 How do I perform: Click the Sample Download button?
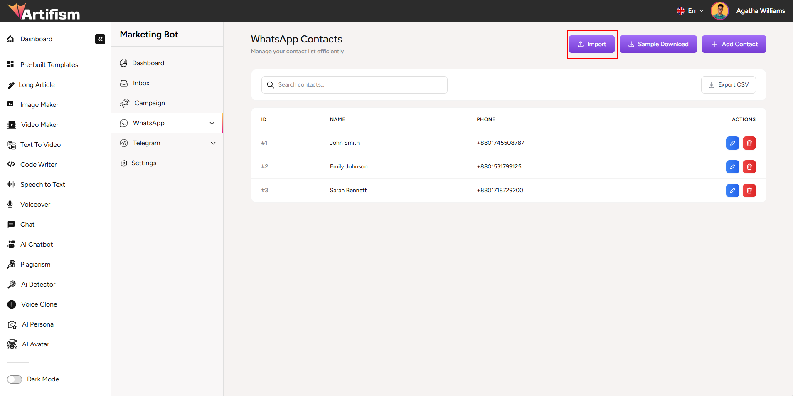[x=658, y=44]
